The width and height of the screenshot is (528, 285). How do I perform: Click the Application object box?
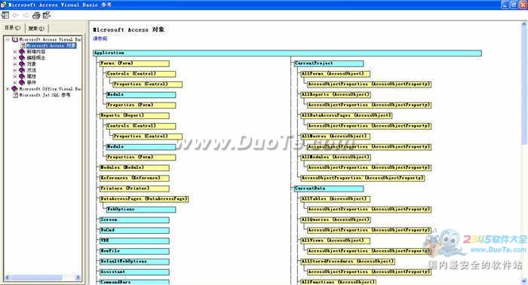pyautogui.click(x=287, y=54)
